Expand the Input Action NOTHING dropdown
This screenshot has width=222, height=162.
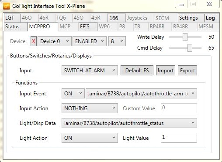pyautogui.click(x=90, y=108)
